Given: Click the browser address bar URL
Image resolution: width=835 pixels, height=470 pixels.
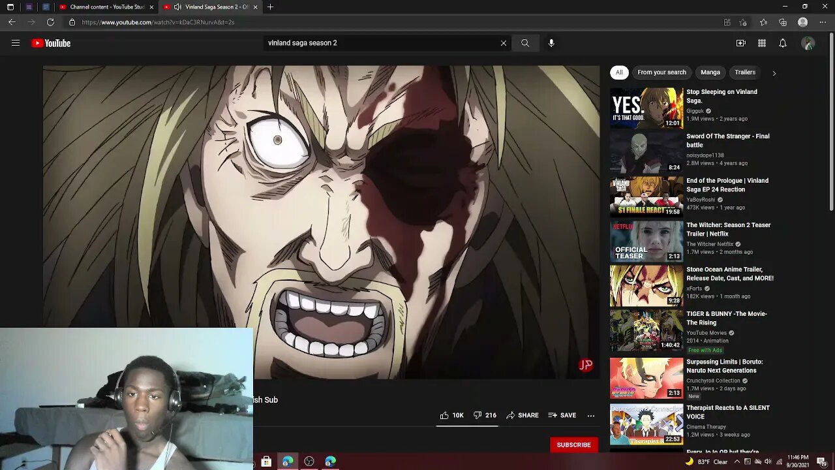Looking at the screenshot, I should click(158, 22).
